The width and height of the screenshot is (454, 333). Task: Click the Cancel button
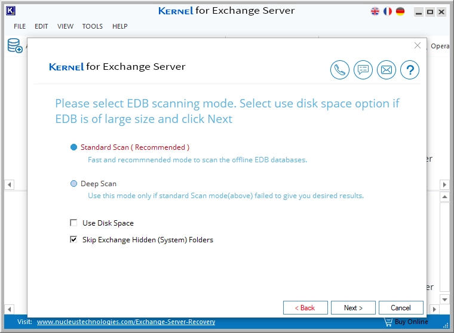coord(401,307)
